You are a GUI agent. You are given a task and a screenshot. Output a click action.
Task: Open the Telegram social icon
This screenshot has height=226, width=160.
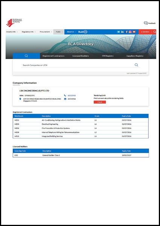click(x=118, y=32)
